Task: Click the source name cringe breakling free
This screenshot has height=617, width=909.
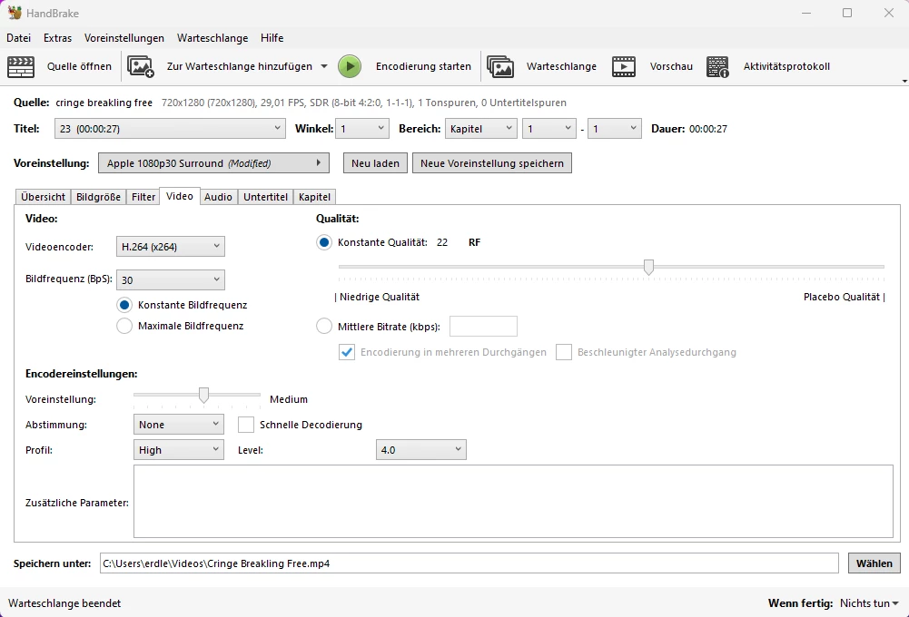Action: pos(104,103)
